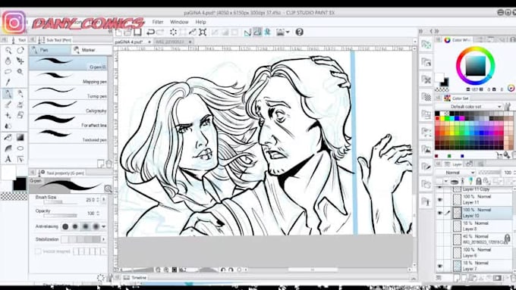Viewport: 516px width, 290px height.
Task: Select the Eraser tool in toolbox
Action: pyautogui.click(x=20, y=115)
